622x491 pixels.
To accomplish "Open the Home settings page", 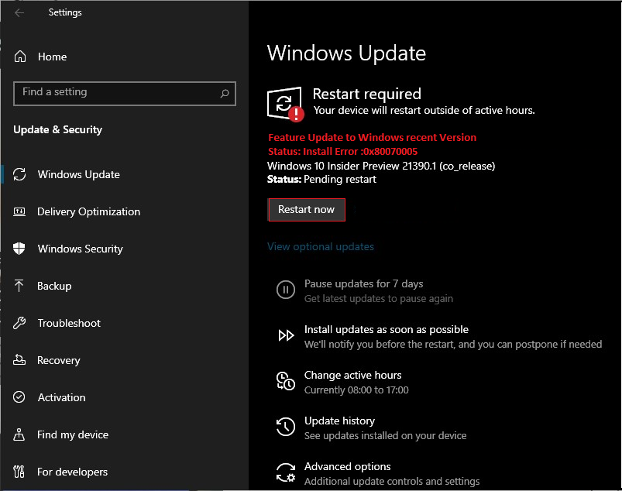I will click(x=53, y=57).
